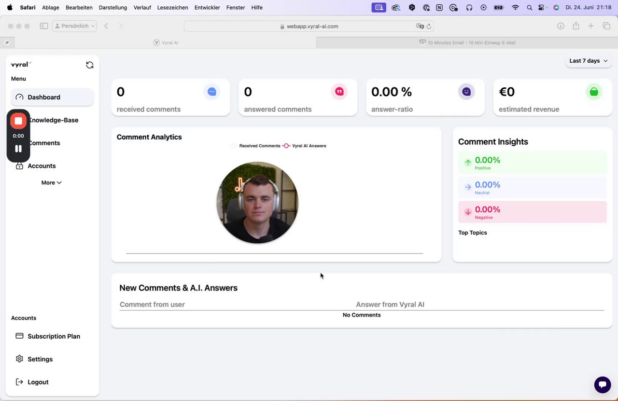Click the date and time Di. 24. Juni
The image size is (618, 401).
click(589, 7)
